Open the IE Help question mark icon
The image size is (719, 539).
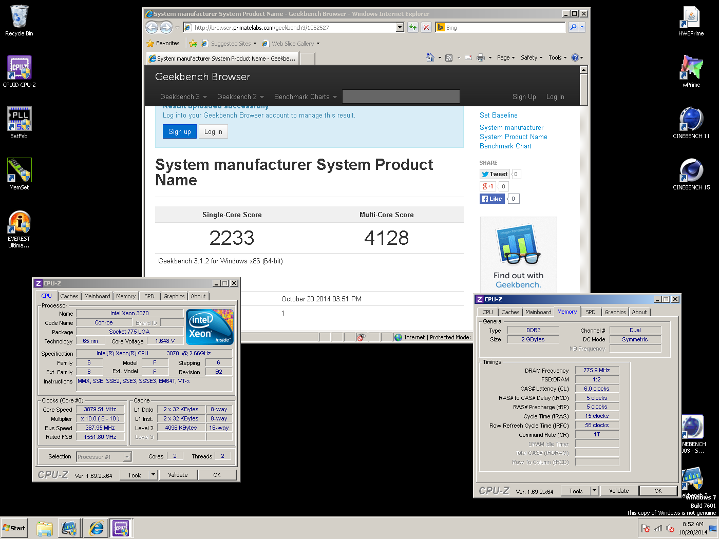575,57
